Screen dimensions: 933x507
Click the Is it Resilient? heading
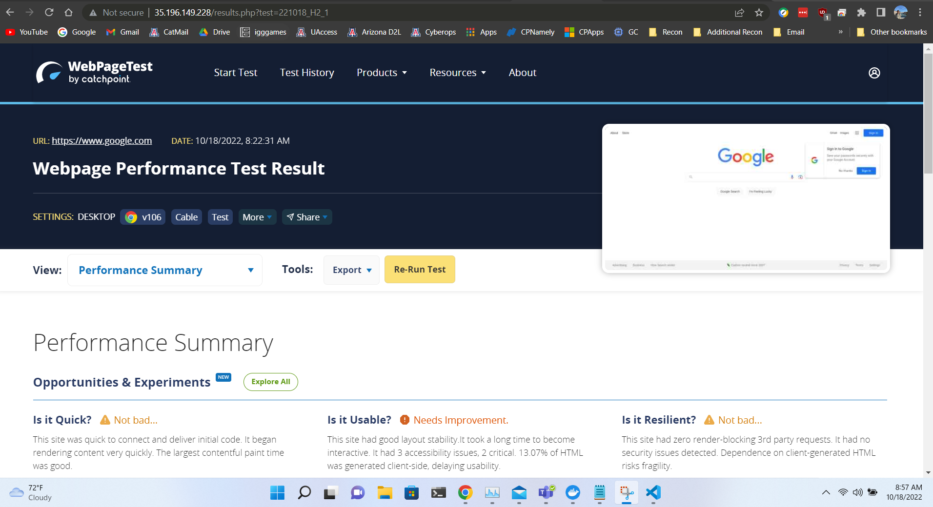point(659,420)
